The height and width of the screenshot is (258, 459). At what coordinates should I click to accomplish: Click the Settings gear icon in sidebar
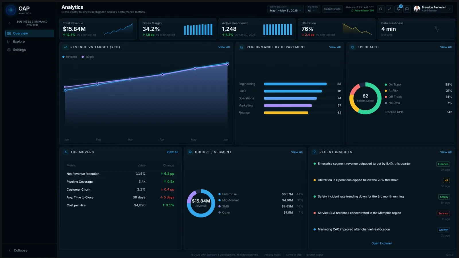pos(9,50)
